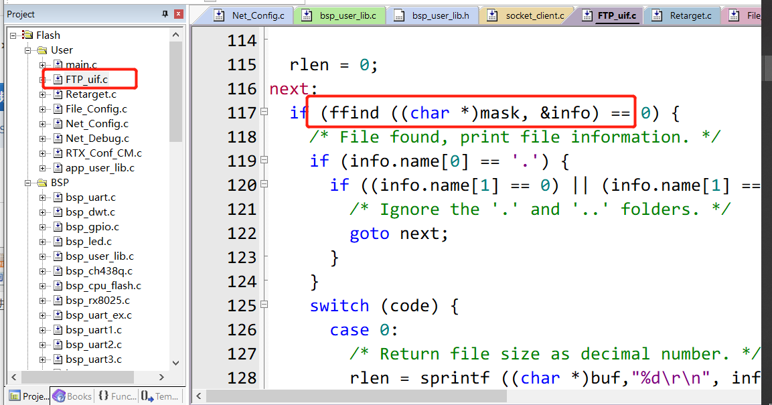Click the Flash project target icon

[27, 35]
